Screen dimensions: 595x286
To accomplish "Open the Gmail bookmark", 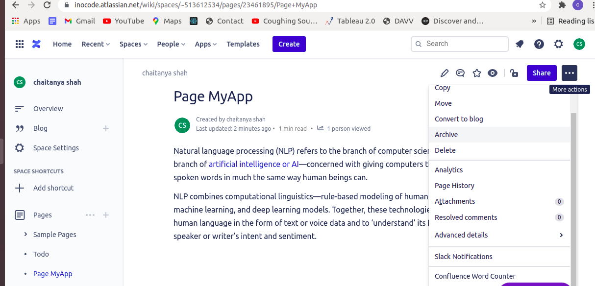I will (x=79, y=21).
